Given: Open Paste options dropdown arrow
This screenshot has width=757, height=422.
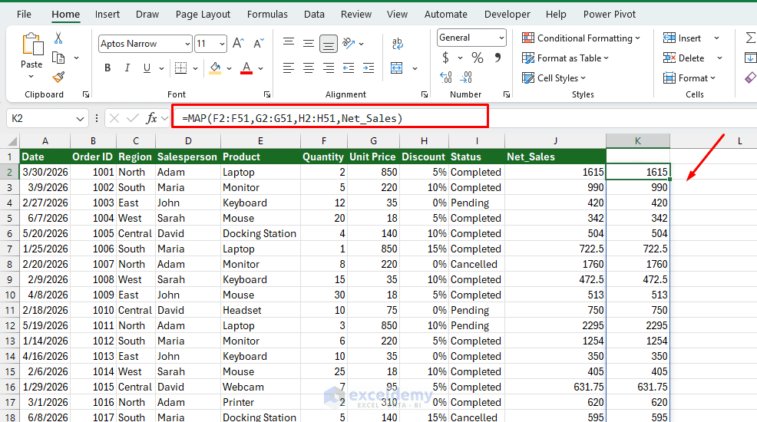Looking at the screenshot, I should (x=31, y=76).
